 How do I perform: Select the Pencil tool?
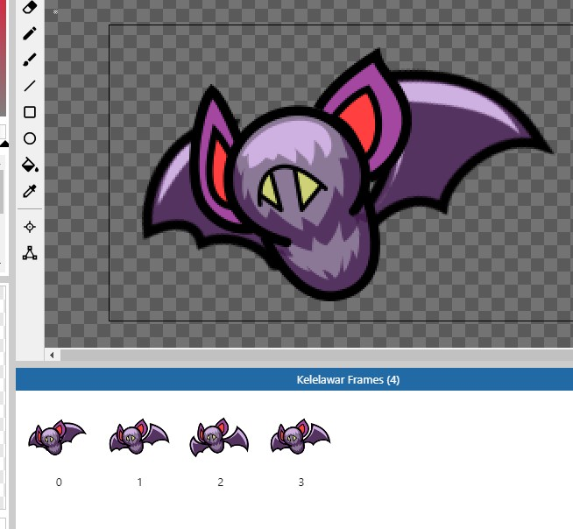coord(30,33)
